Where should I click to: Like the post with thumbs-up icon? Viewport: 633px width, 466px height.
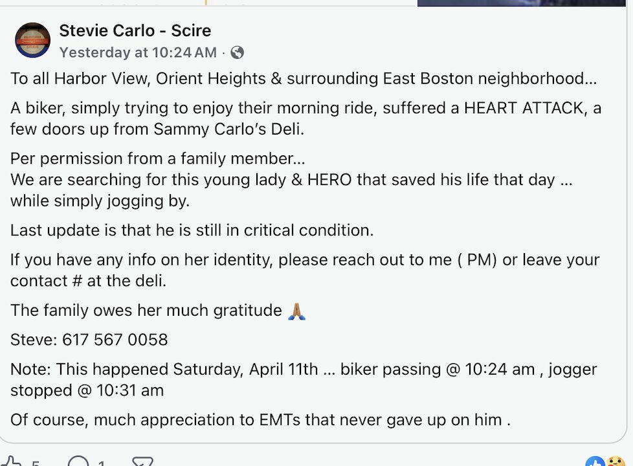11,462
